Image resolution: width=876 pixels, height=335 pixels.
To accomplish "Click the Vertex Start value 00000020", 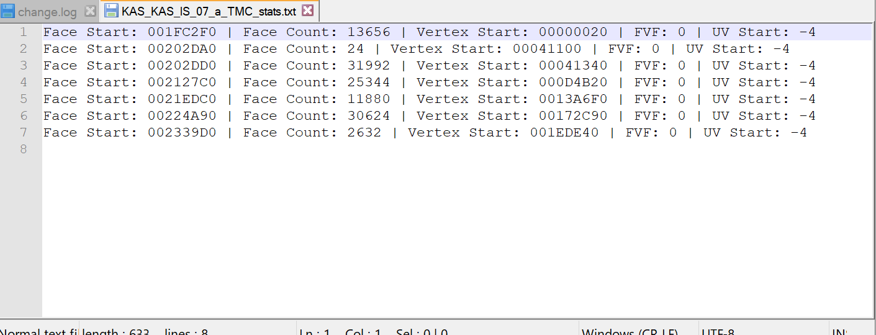I will tap(573, 32).
